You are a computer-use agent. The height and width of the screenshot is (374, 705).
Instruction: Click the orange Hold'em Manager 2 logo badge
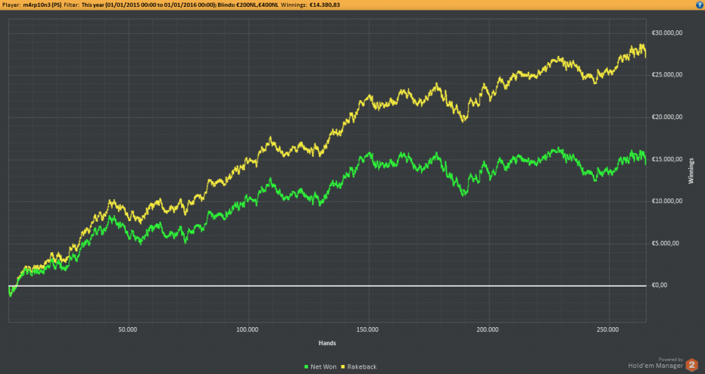(x=691, y=365)
